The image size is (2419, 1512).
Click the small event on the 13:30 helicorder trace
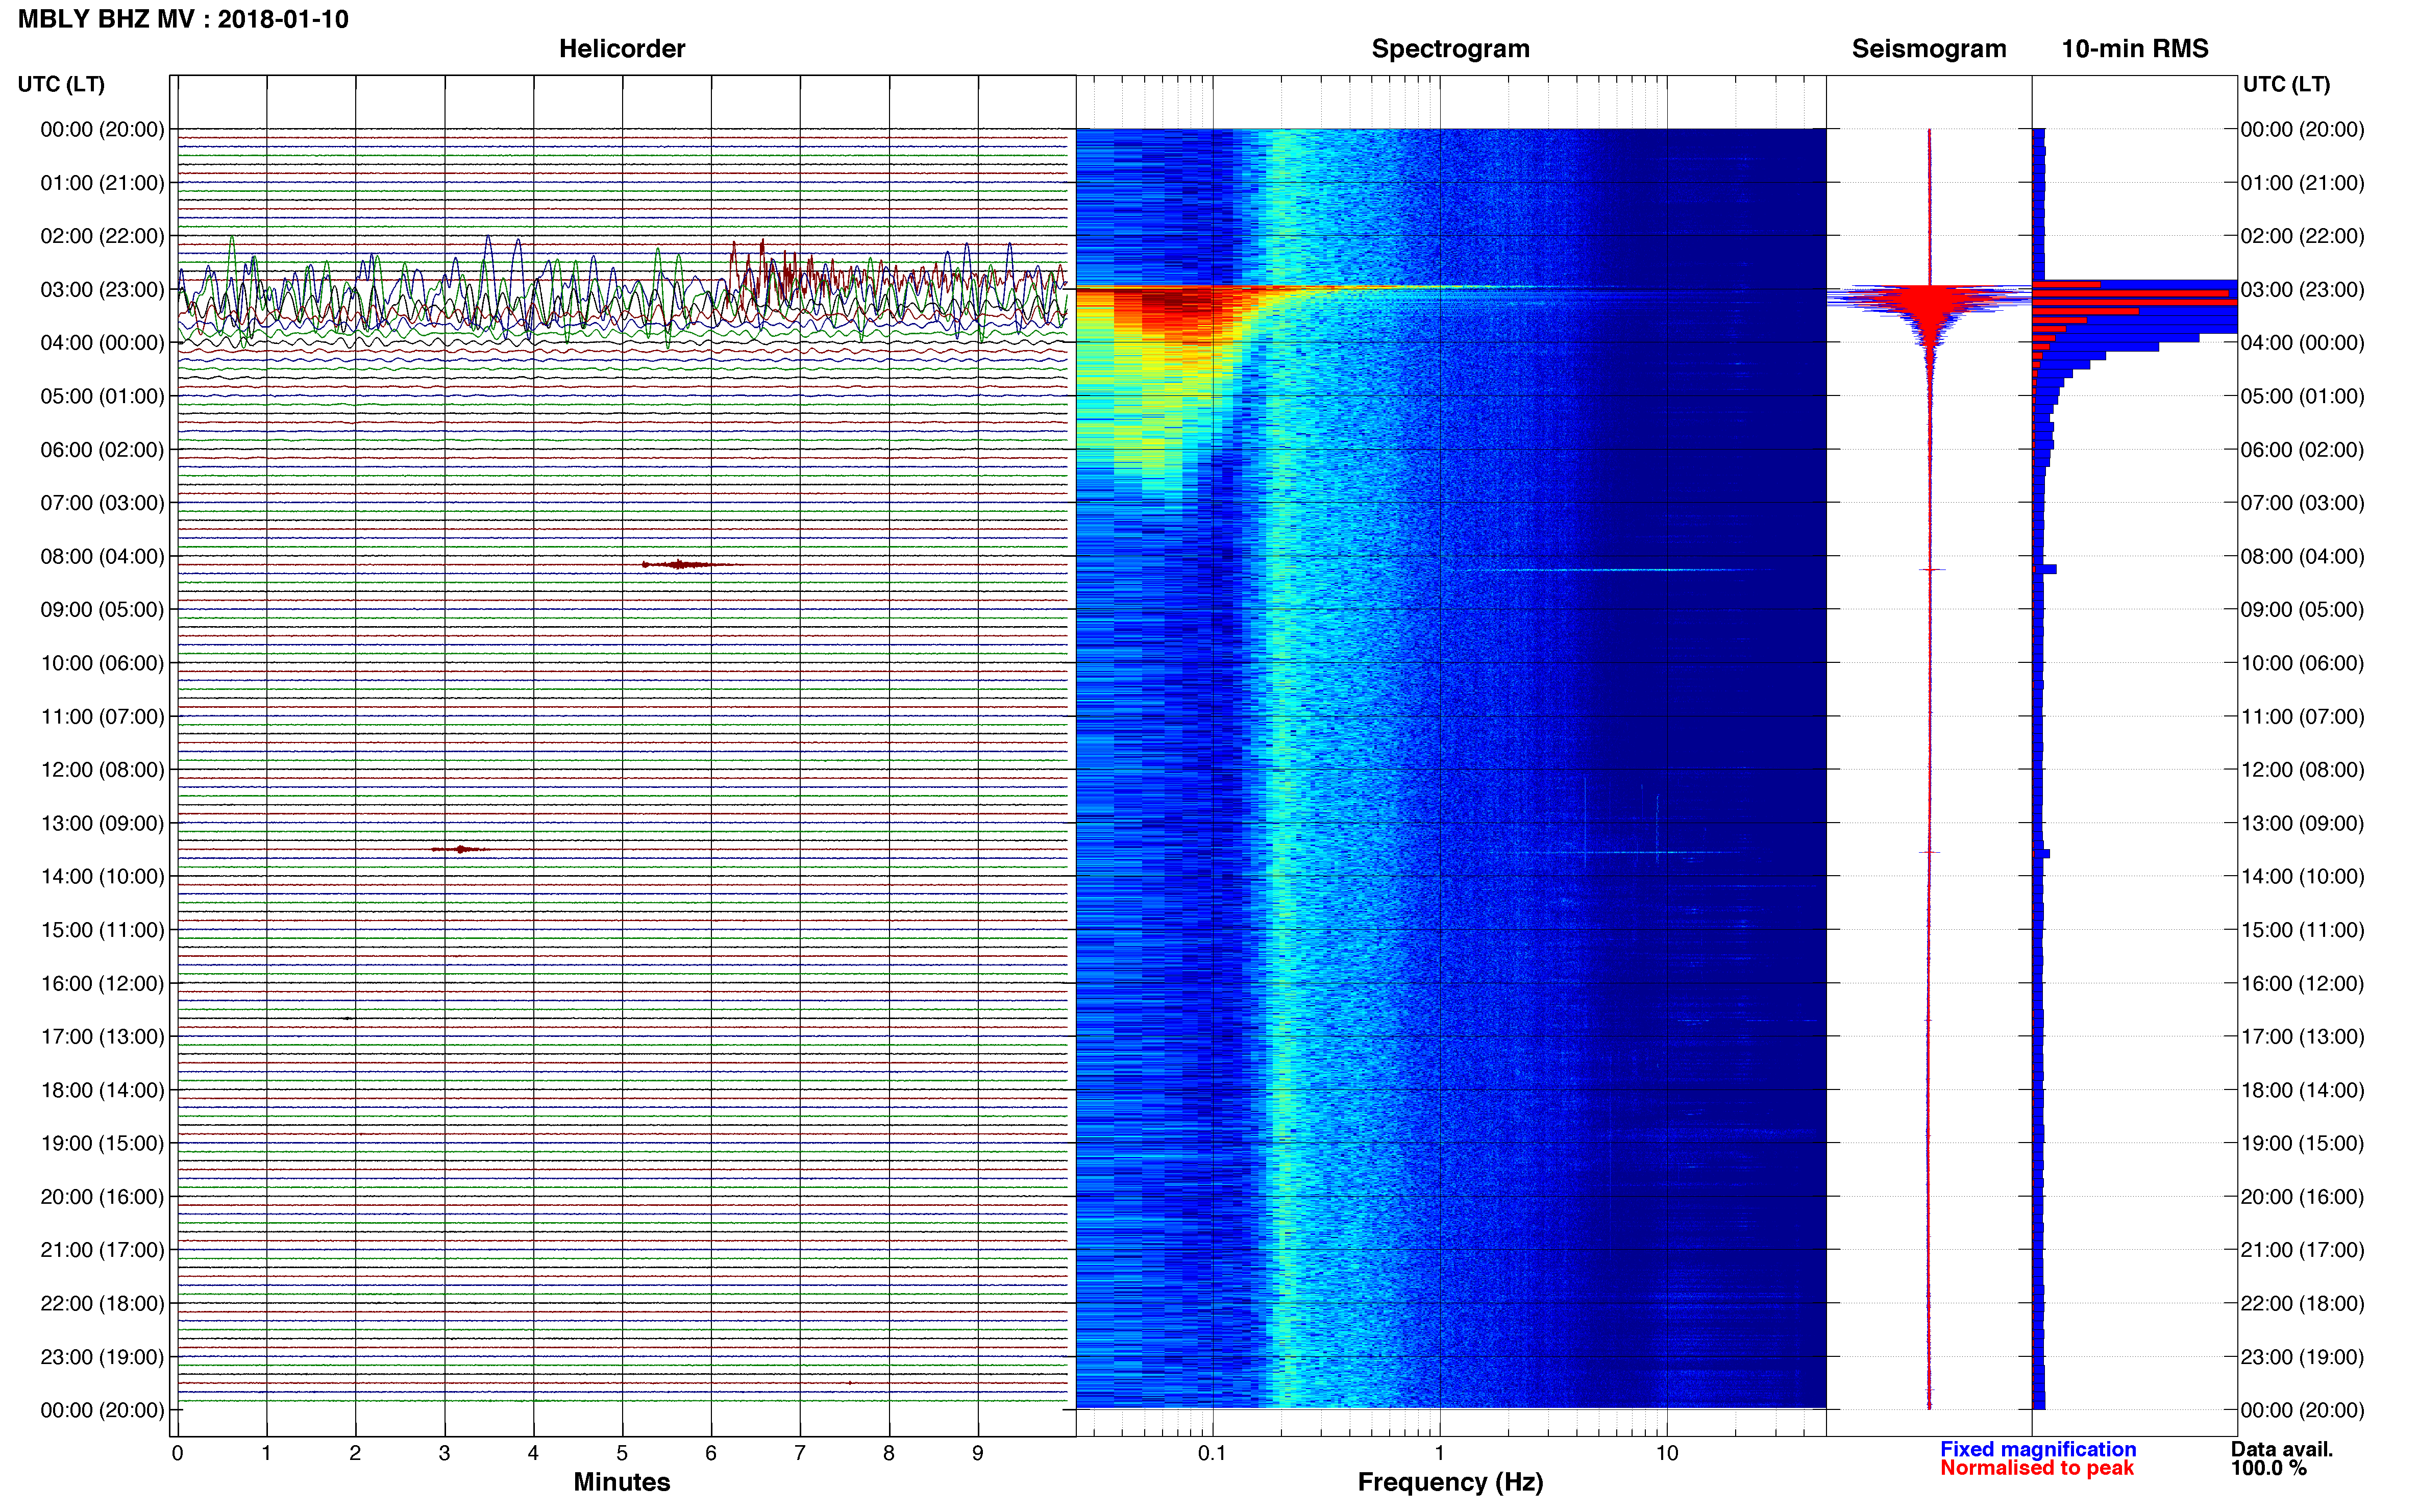pyautogui.click(x=460, y=849)
